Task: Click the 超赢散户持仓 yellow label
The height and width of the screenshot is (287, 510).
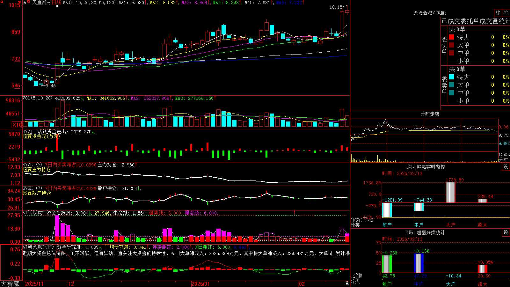Action: click(37, 193)
